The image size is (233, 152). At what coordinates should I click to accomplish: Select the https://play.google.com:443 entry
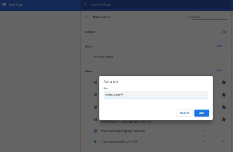coord(119,142)
